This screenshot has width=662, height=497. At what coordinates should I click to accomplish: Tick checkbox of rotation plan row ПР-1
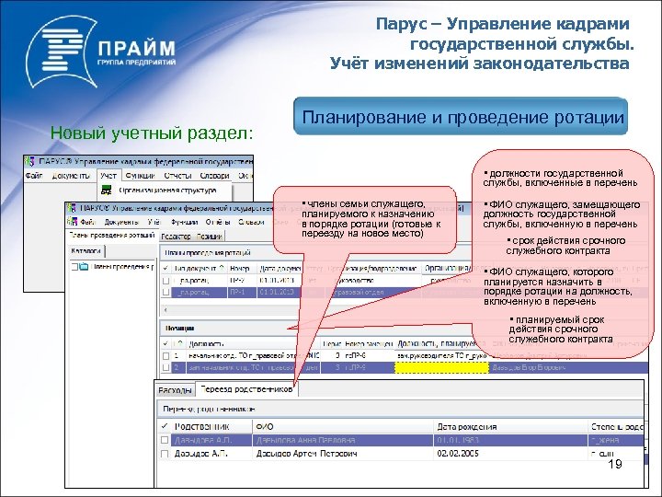tap(165, 292)
